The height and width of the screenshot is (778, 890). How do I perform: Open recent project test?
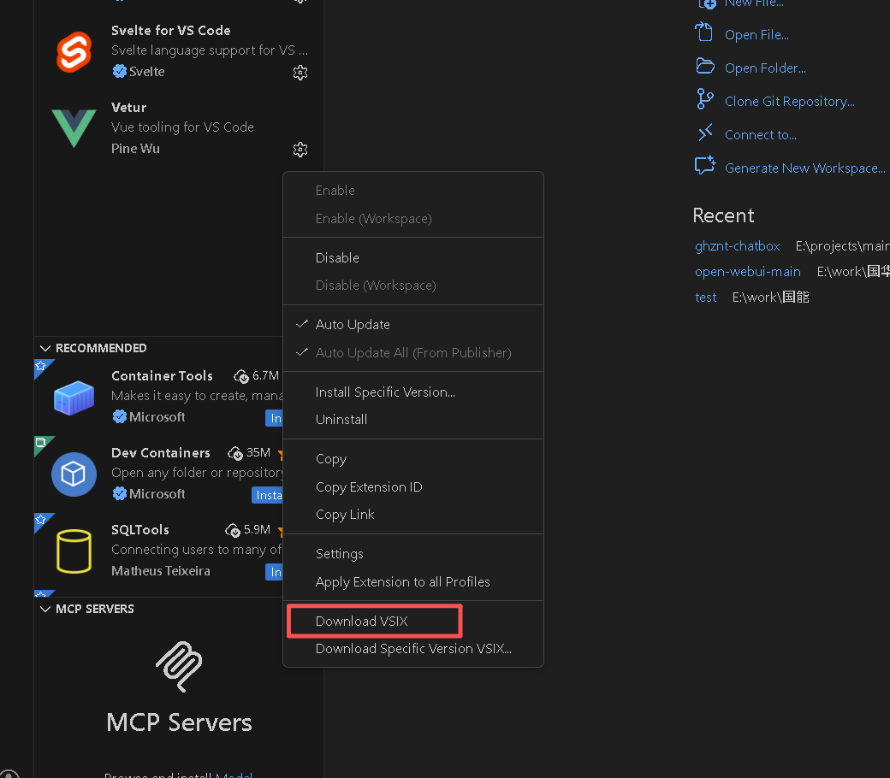(x=705, y=298)
